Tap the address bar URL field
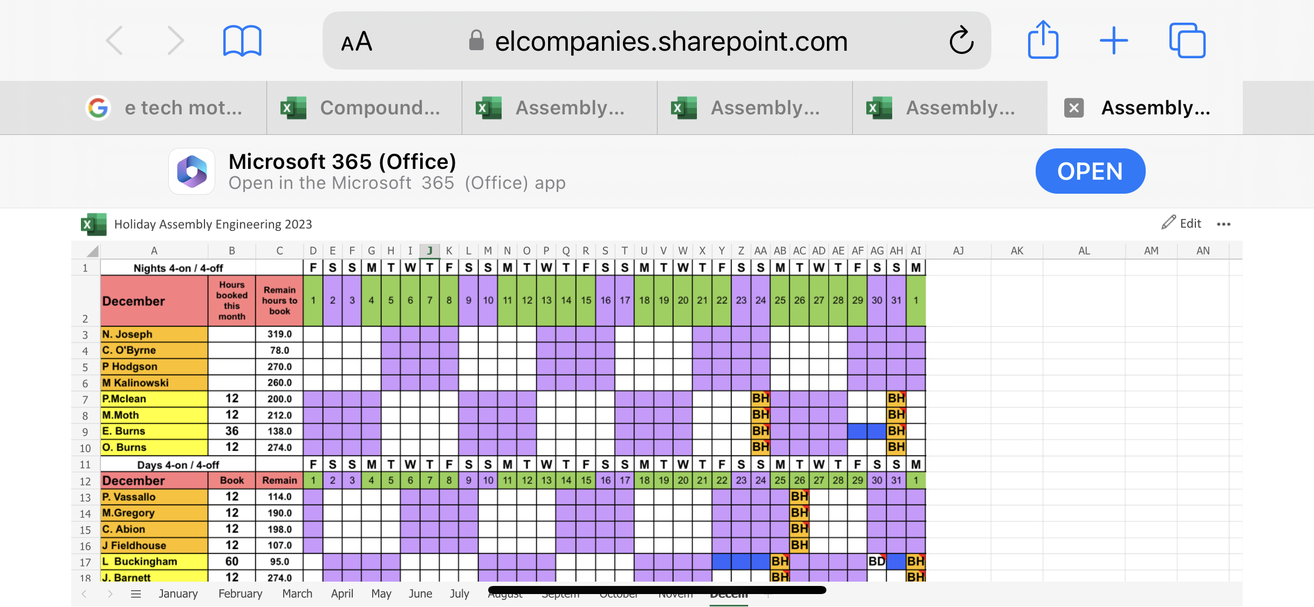The image size is (1314, 607). click(x=670, y=42)
